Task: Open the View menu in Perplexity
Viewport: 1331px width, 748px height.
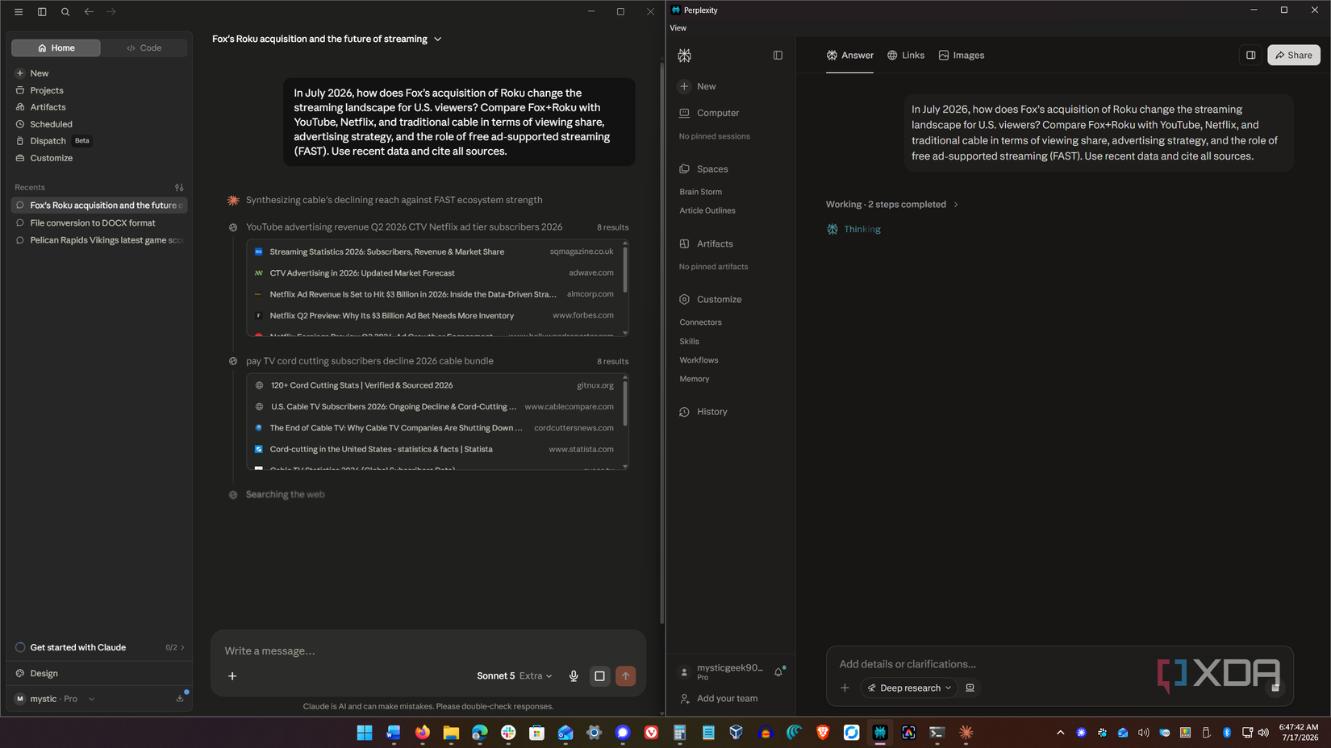Action: (x=678, y=28)
